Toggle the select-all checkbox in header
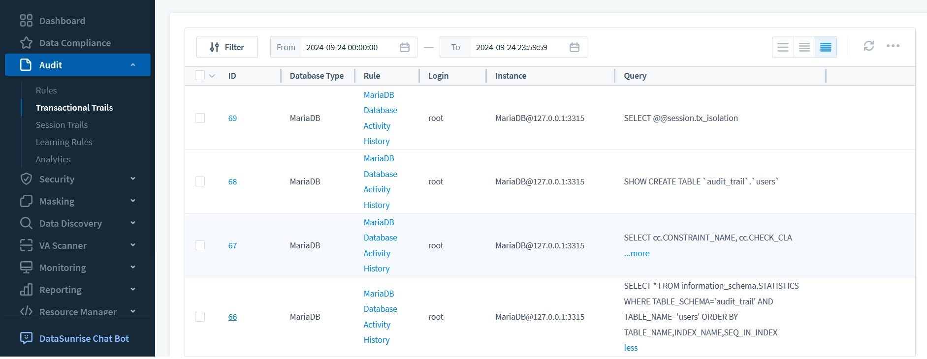Screen dimensions: 927x359 pos(200,75)
